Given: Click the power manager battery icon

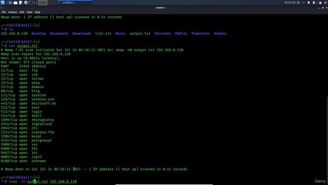Looking at the screenshot, I should tap(314, 3).
